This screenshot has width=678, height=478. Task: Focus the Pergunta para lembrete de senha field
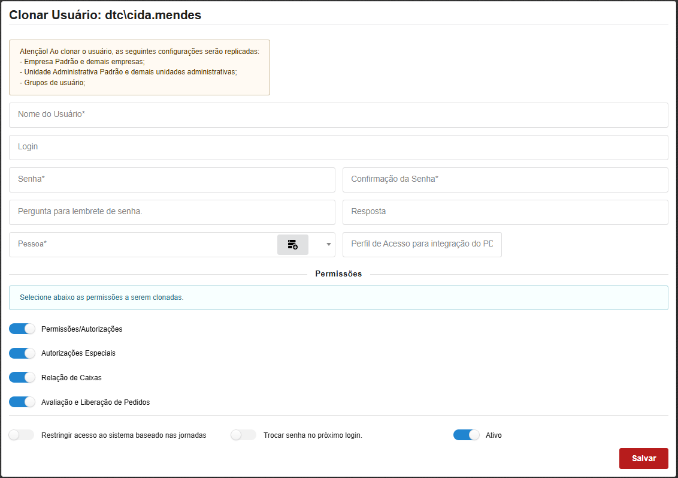point(172,212)
